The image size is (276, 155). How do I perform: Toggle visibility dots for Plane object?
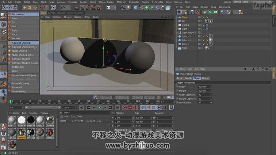(202, 17)
